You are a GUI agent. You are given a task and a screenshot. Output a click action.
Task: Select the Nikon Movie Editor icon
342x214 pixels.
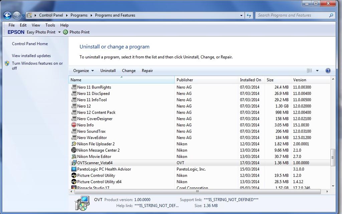coord(74,156)
